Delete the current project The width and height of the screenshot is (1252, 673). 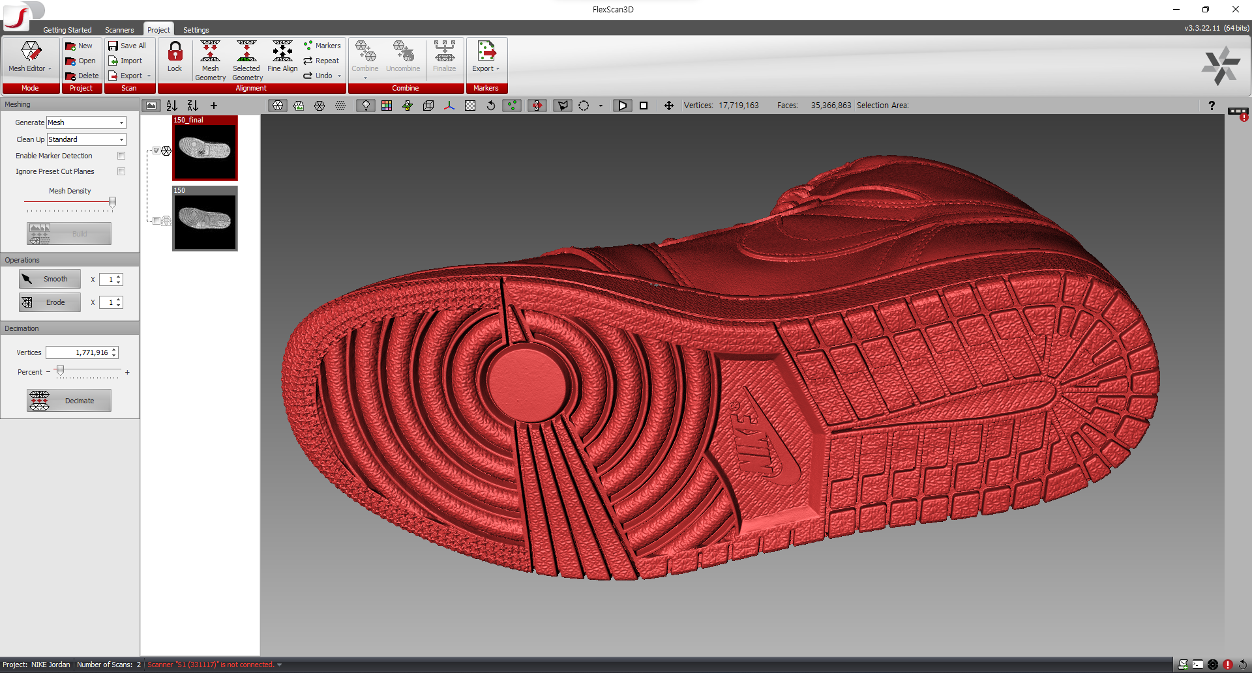82,76
